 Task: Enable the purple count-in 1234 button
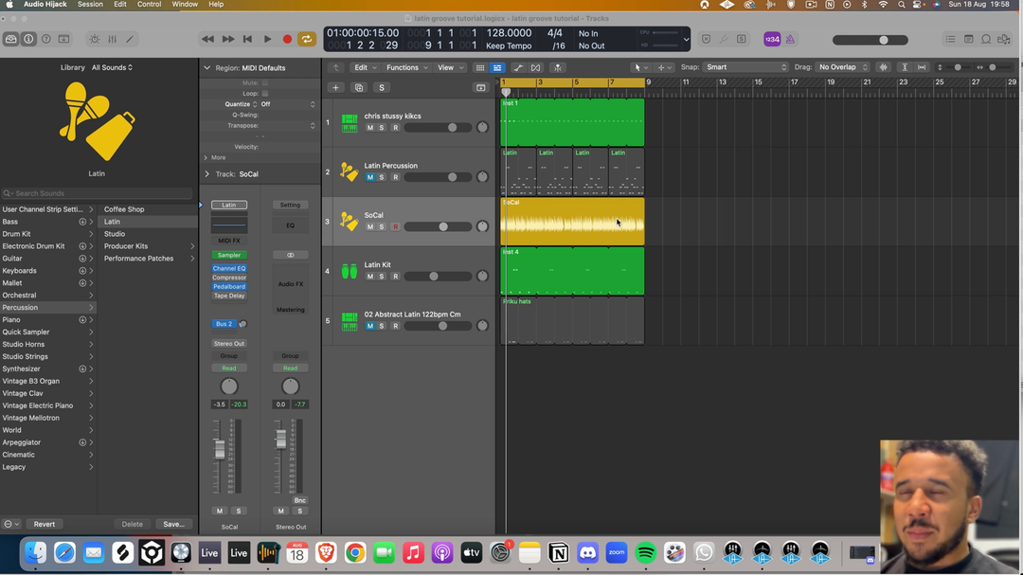pyautogui.click(x=772, y=39)
